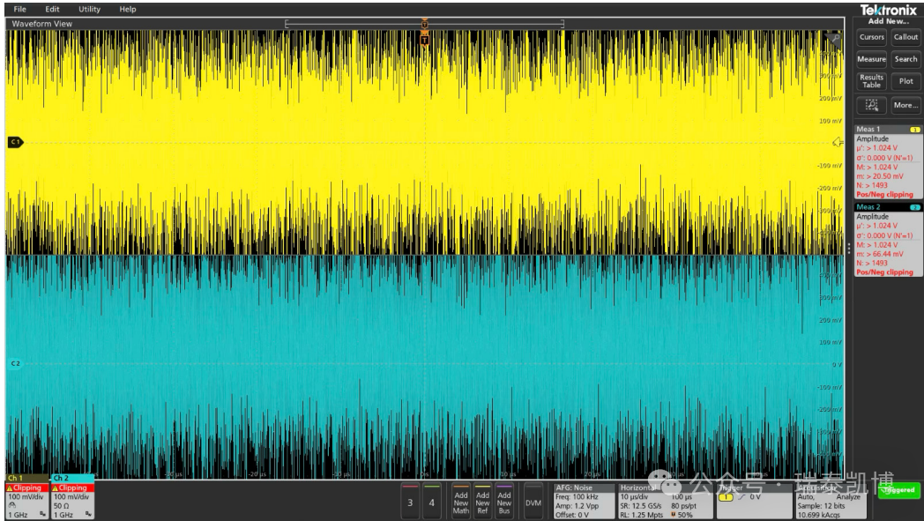
Task: Toggle the DVM button
Action: pyautogui.click(x=533, y=501)
